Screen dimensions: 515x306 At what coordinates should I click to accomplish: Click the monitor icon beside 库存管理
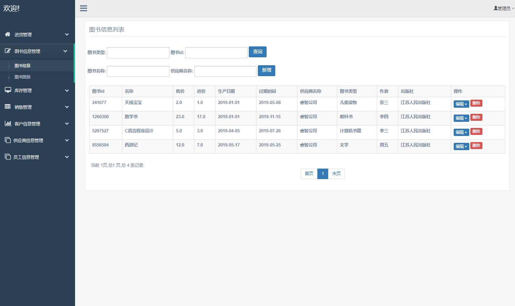8,90
